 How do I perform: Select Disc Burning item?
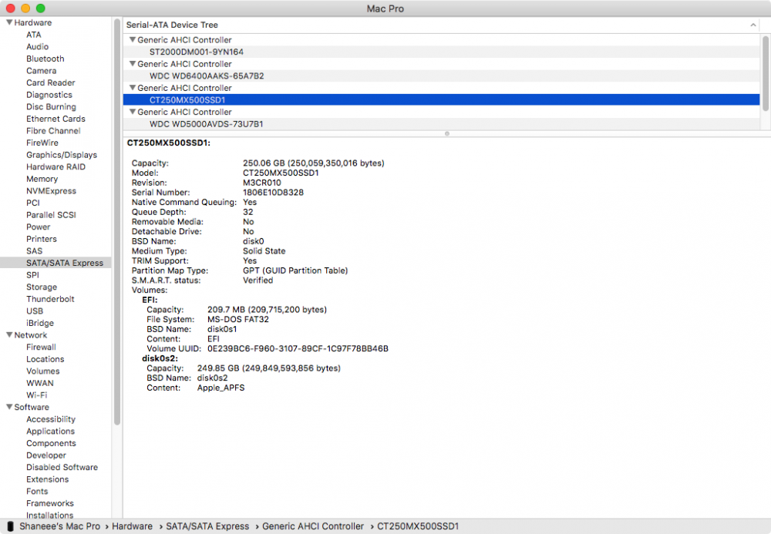point(51,107)
